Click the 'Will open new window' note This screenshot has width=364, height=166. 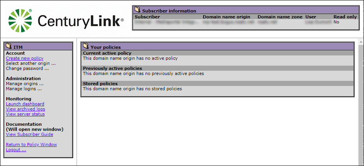coord(34,129)
